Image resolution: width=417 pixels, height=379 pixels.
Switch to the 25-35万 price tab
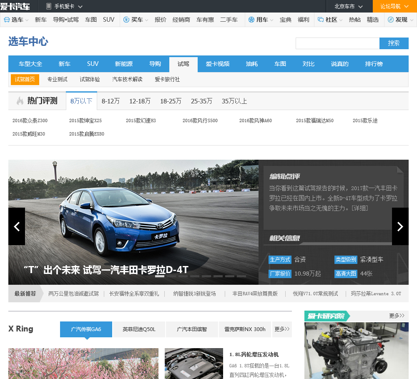pos(201,101)
